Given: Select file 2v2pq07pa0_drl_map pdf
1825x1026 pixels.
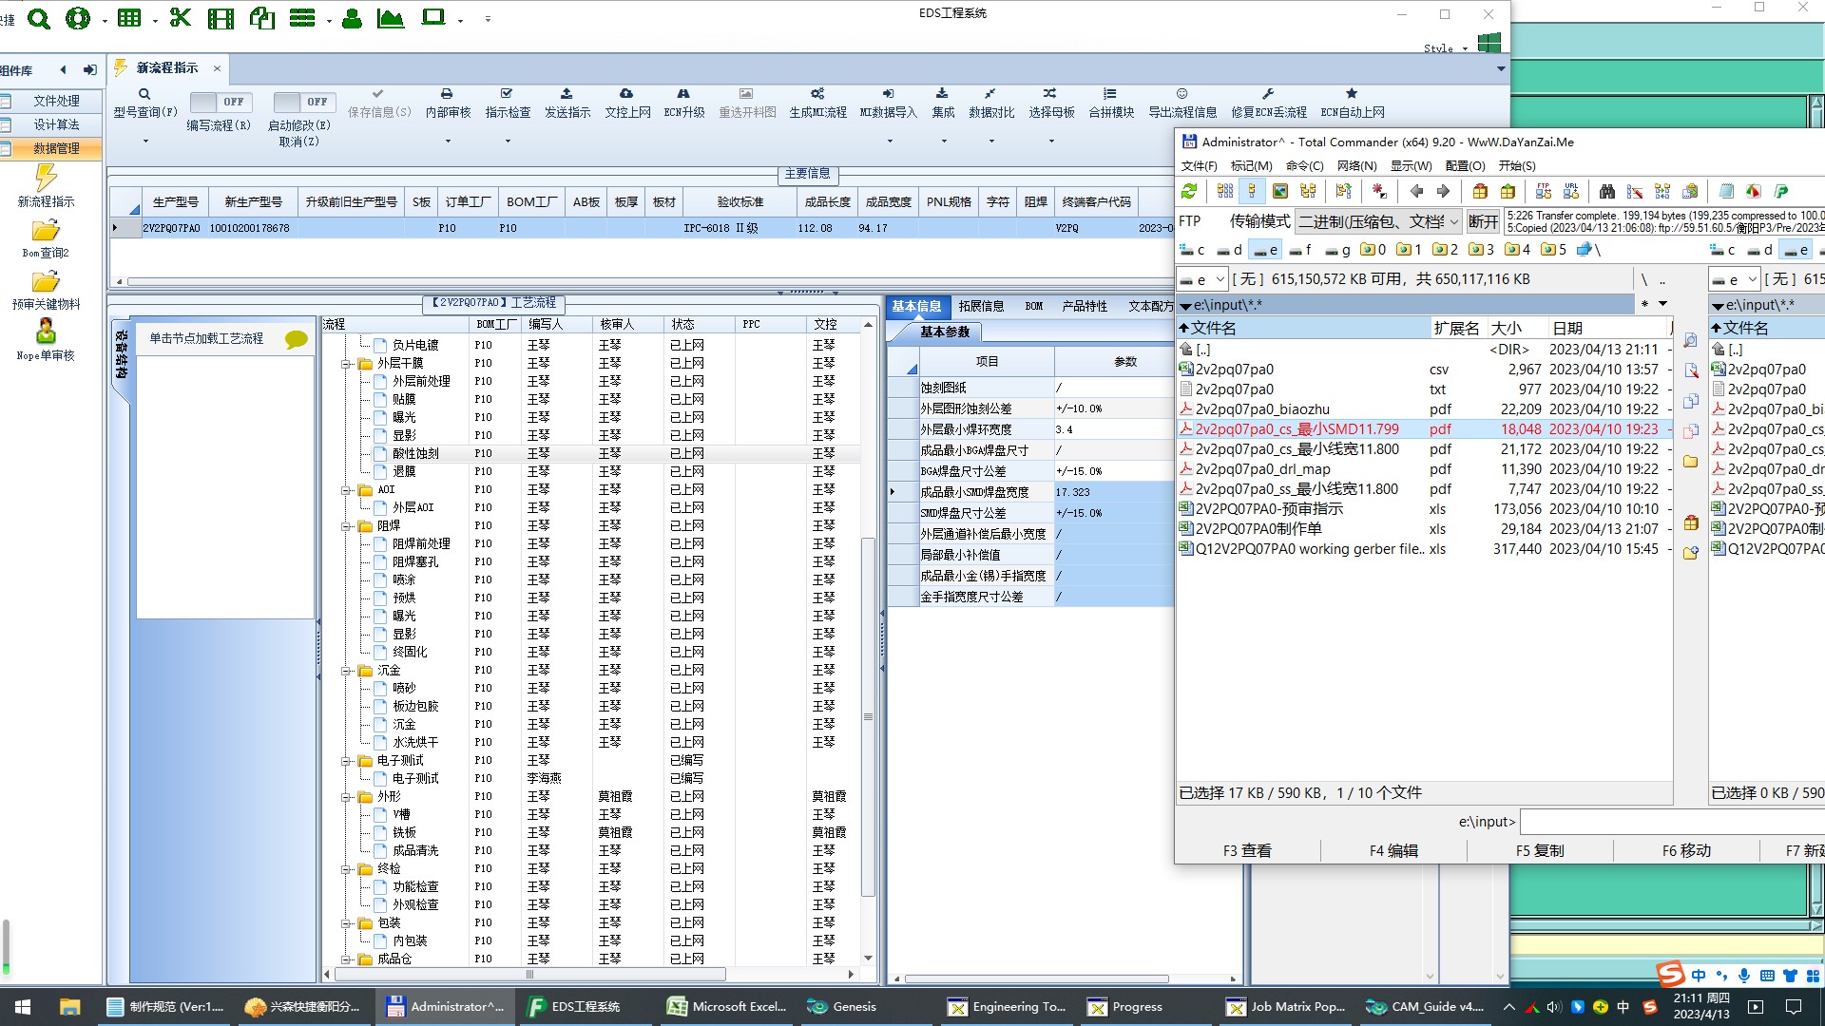Looking at the screenshot, I should [x=1262, y=469].
